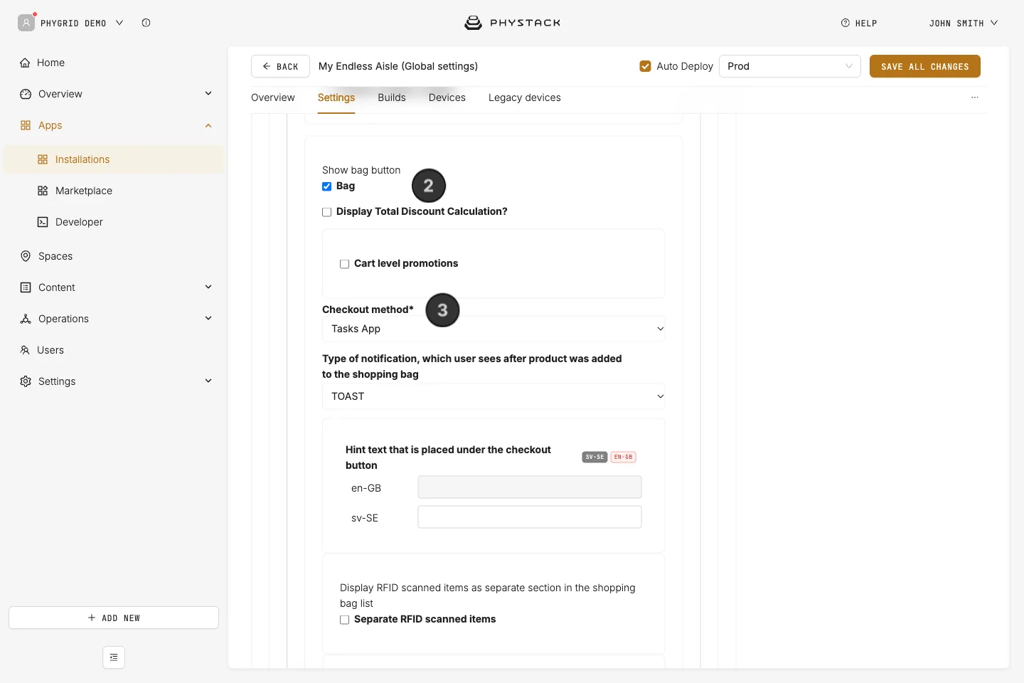Click the Content icon
1024x683 pixels.
click(x=26, y=287)
